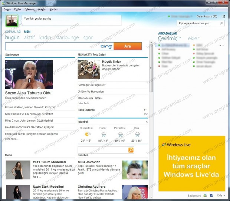Viewport: 230px width, 201px height.
Task: Open Milla Jovovich article title
Action: [89, 162]
